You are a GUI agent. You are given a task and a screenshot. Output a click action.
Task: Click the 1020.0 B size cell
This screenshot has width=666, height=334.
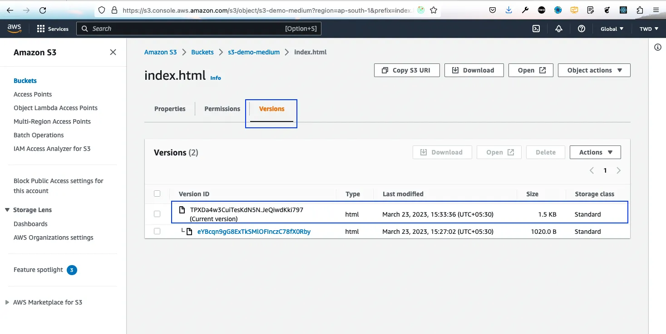(543, 231)
